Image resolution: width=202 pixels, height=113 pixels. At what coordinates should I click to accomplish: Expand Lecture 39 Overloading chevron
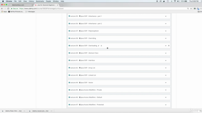coord(166,46)
